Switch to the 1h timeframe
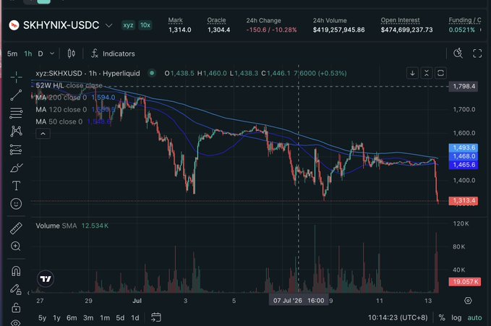The width and height of the screenshot is (491, 326). (x=28, y=54)
